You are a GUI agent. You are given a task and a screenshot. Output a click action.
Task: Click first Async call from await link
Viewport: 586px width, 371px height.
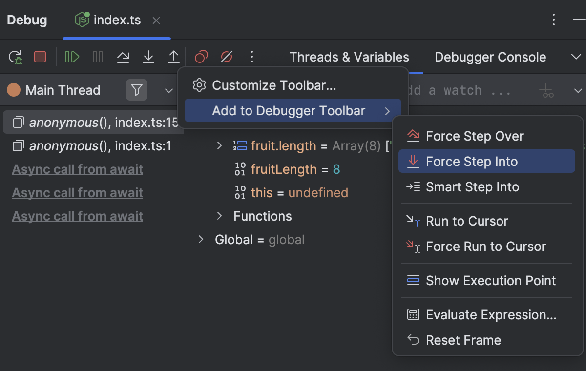pyautogui.click(x=77, y=169)
